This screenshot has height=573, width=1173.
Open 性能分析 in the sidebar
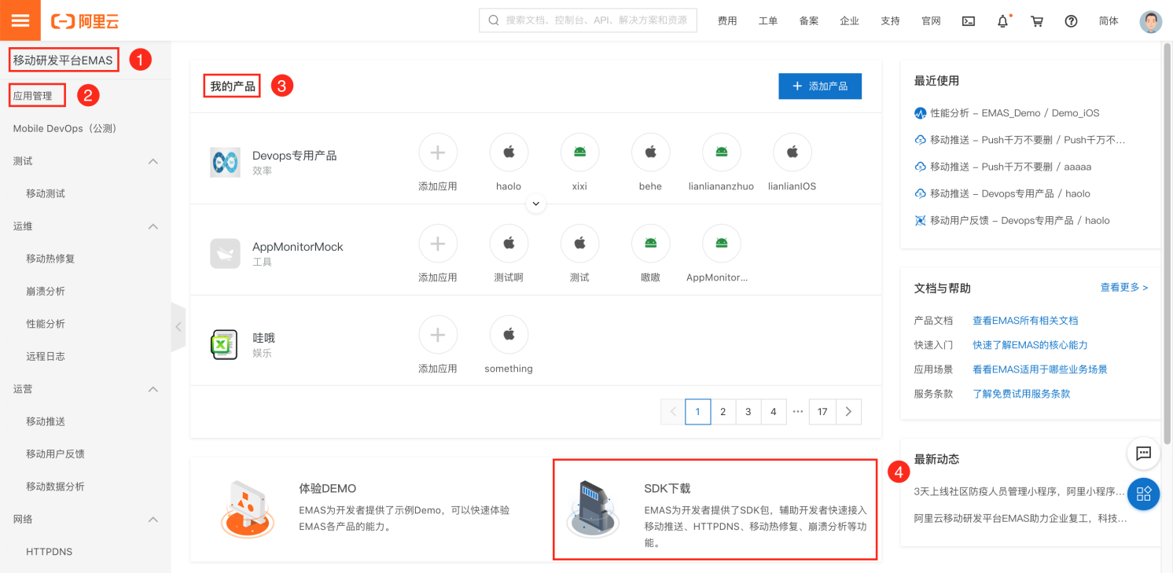(46, 324)
